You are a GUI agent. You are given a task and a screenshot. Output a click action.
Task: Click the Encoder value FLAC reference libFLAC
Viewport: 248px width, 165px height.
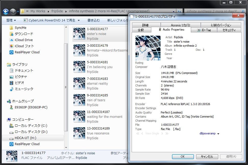pyautogui.click(x=185, y=104)
